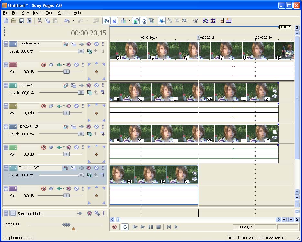Zoom in track height plus button
The image size is (302, 242).
297,197
